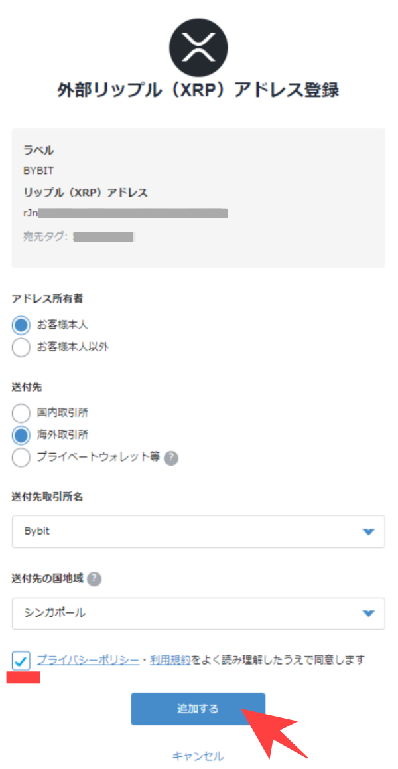Image resolution: width=398 pixels, height=769 pixels.
Task: Select 国内取引所 as the destination
Action: pos(21,412)
